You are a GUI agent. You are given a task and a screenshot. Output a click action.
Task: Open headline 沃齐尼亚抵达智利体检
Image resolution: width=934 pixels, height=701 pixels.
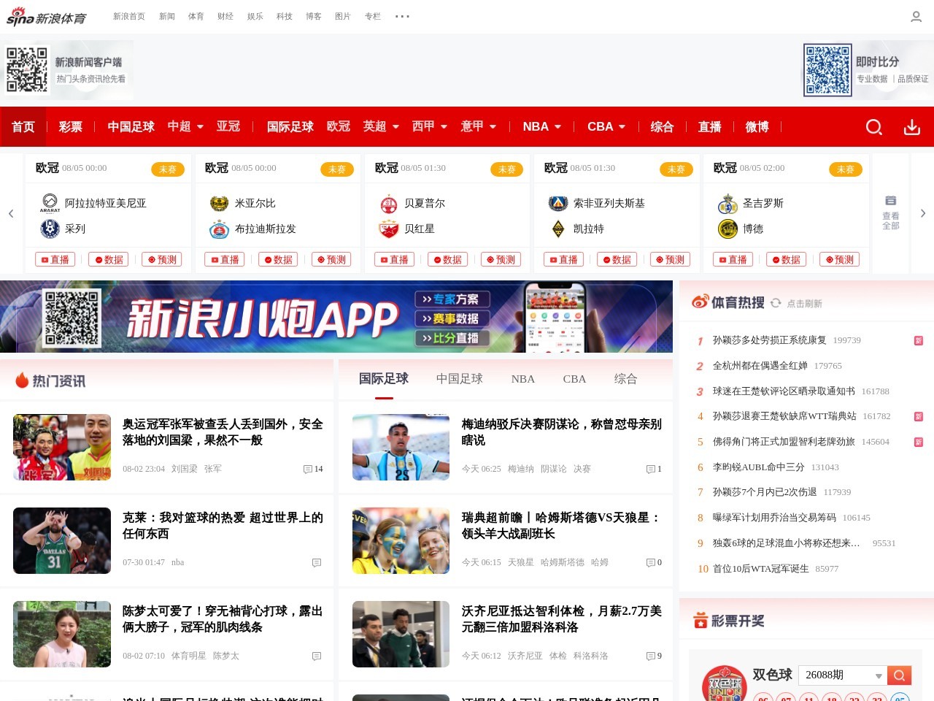(x=562, y=619)
